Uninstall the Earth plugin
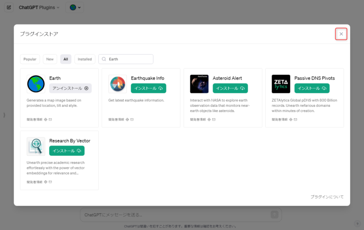 pyautogui.click(x=70, y=88)
